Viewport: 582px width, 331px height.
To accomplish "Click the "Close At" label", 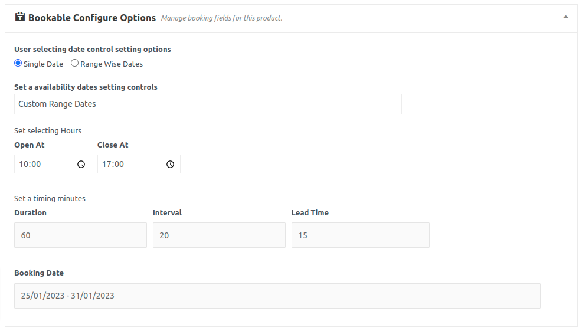I will (x=113, y=145).
